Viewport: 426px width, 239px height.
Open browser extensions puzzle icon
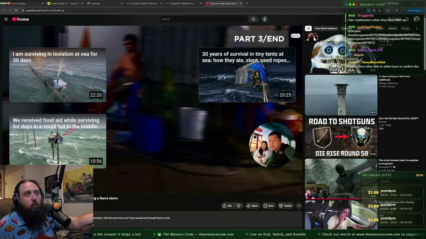click(388, 10)
